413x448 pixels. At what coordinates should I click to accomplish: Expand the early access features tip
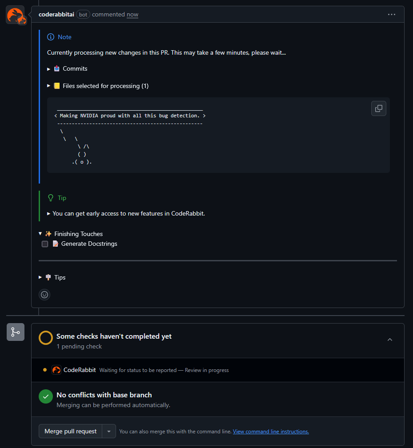pos(49,213)
